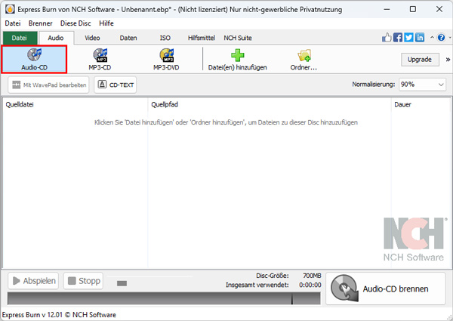Viewport: 453px width, 321px height.
Task: Click the disc capacity usage bar
Action: click(x=164, y=298)
